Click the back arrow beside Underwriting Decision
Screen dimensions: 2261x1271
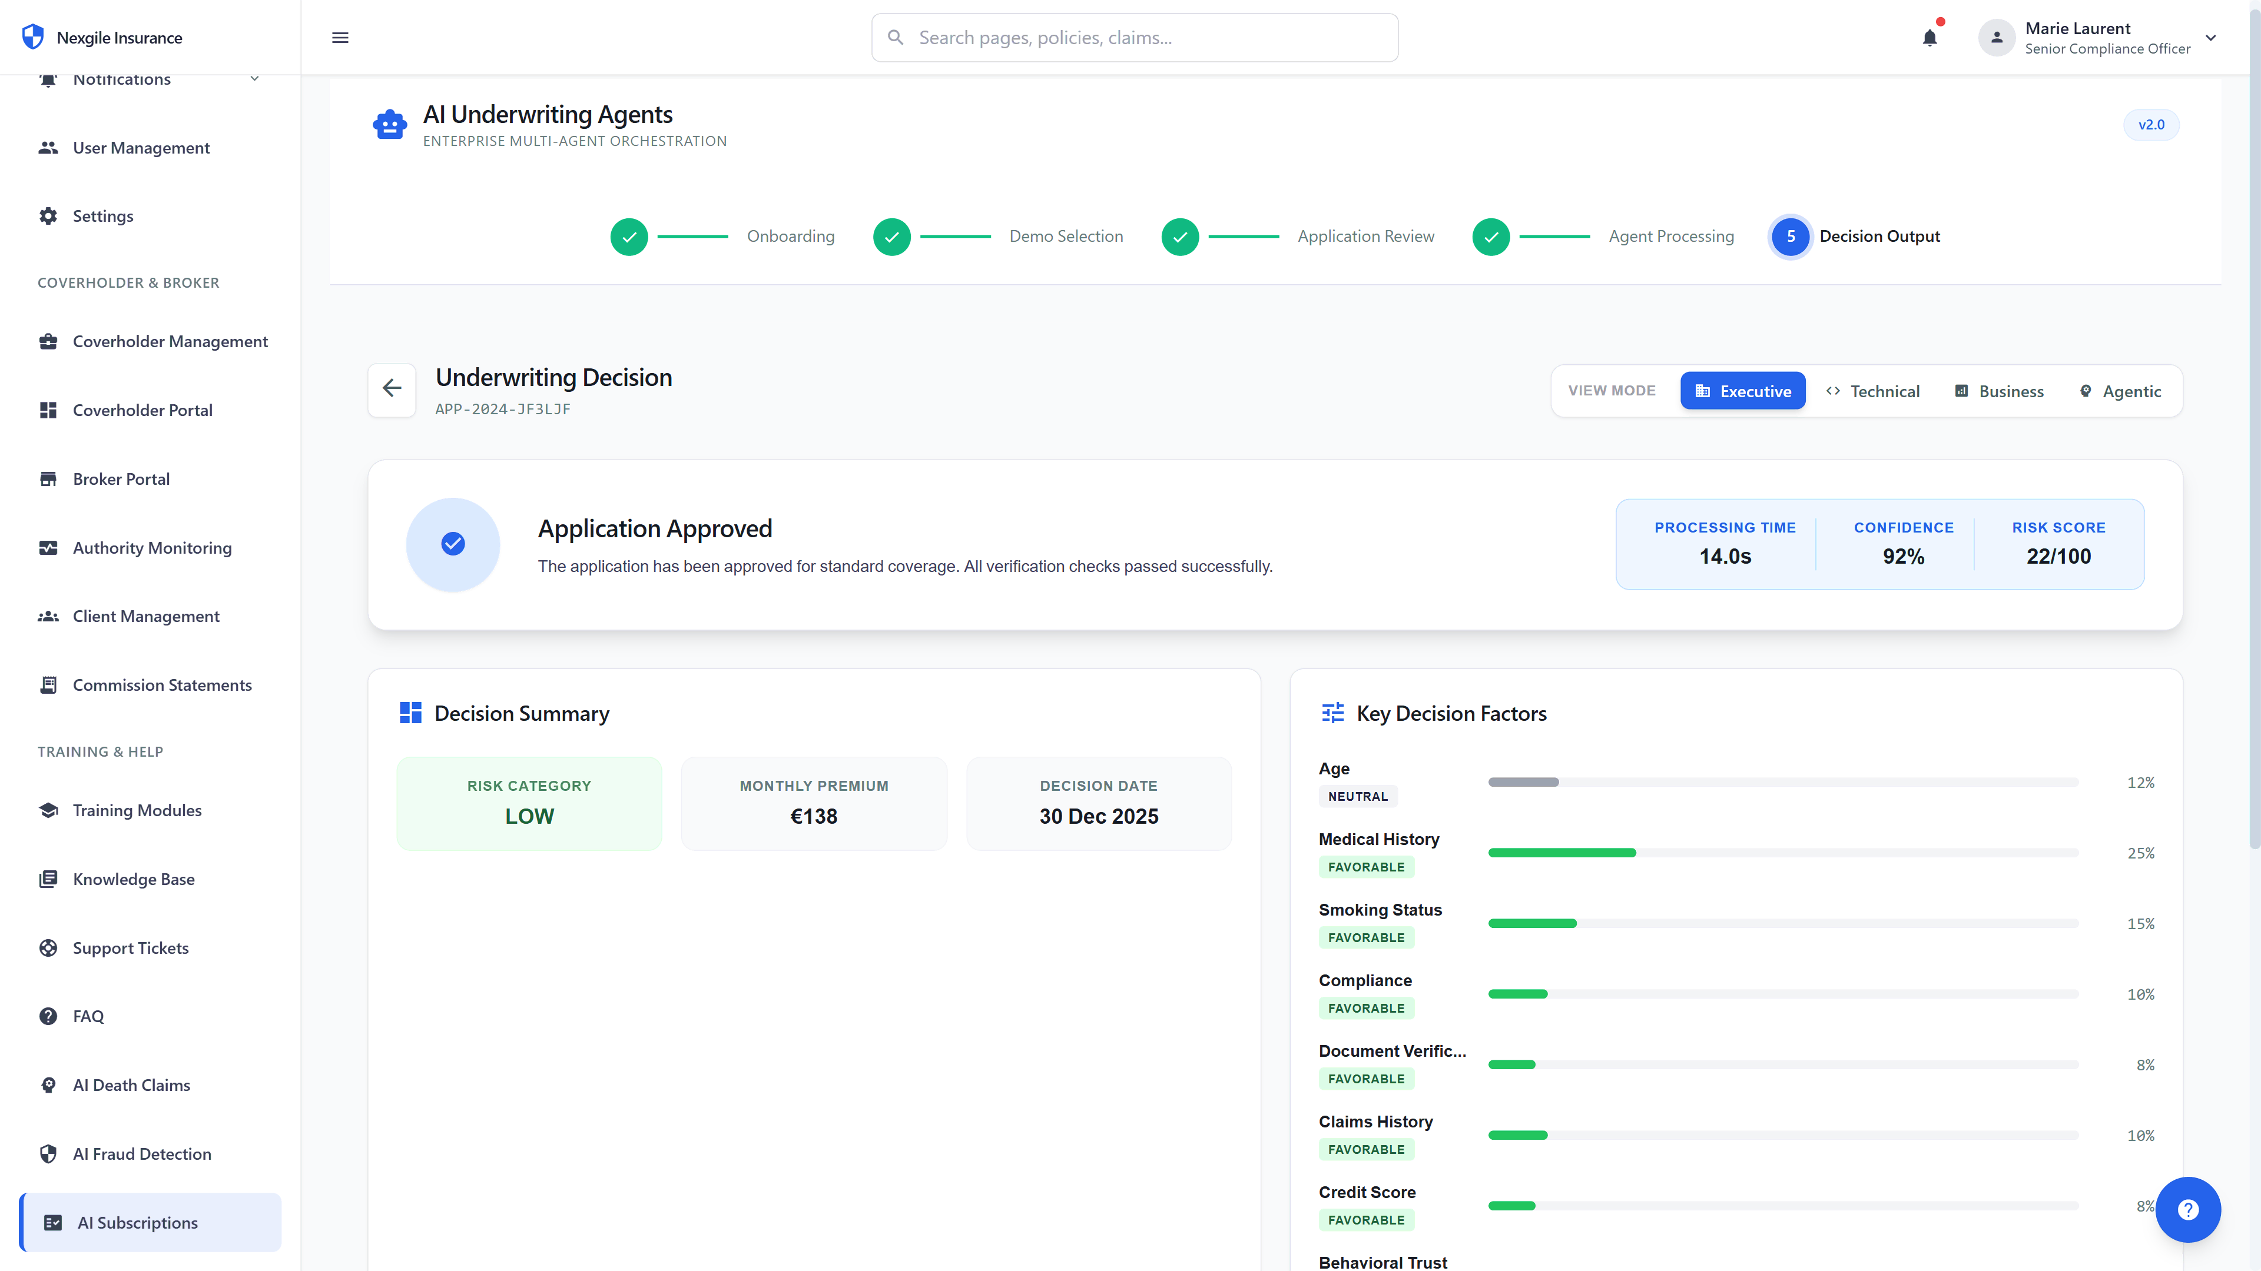(392, 388)
